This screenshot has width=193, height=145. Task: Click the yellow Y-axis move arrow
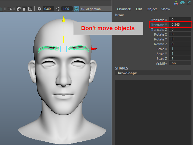click(x=64, y=19)
